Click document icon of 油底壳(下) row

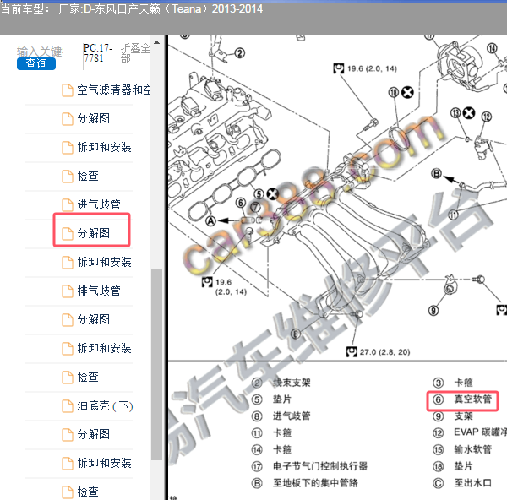(68, 406)
